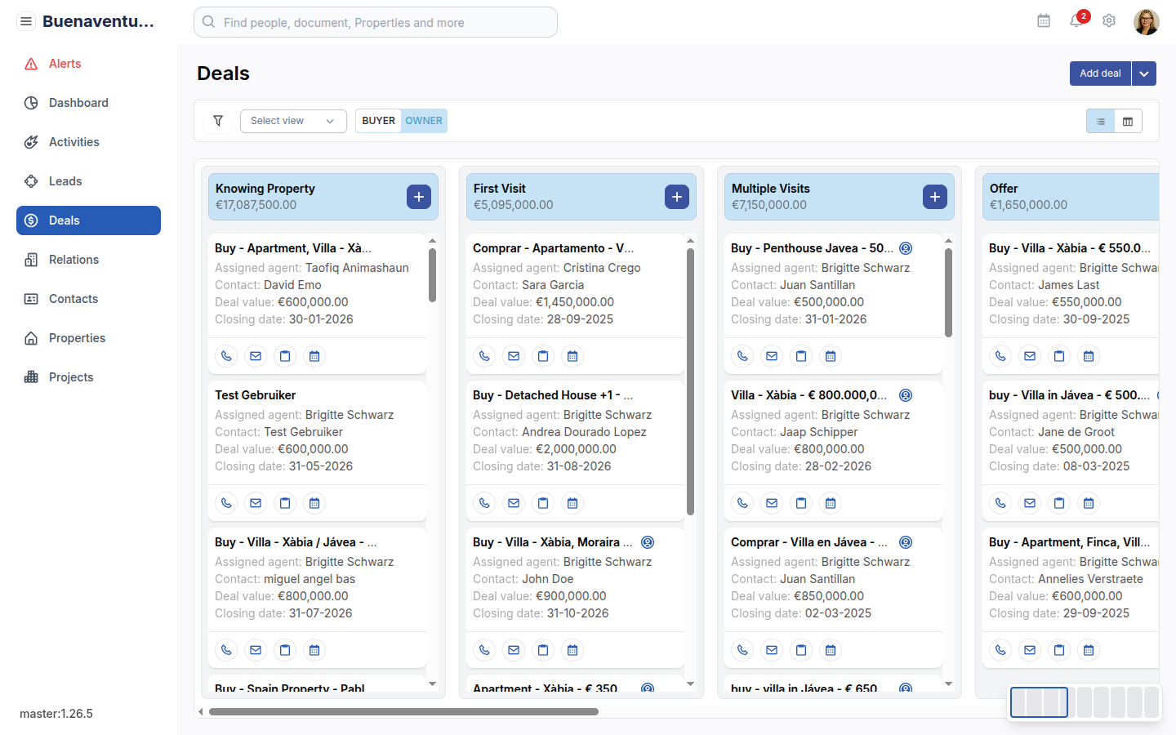Open the settings gear icon
Viewport: 1176px width, 735px height.
pyautogui.click(x=1109, y=20)
